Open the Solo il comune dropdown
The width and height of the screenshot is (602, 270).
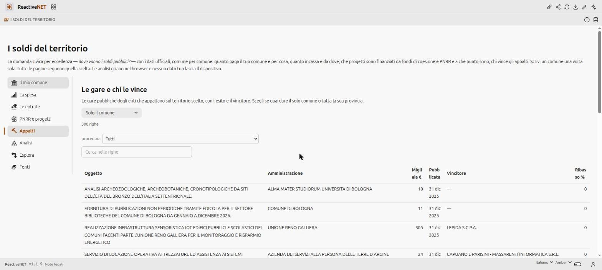click(111, 113)
